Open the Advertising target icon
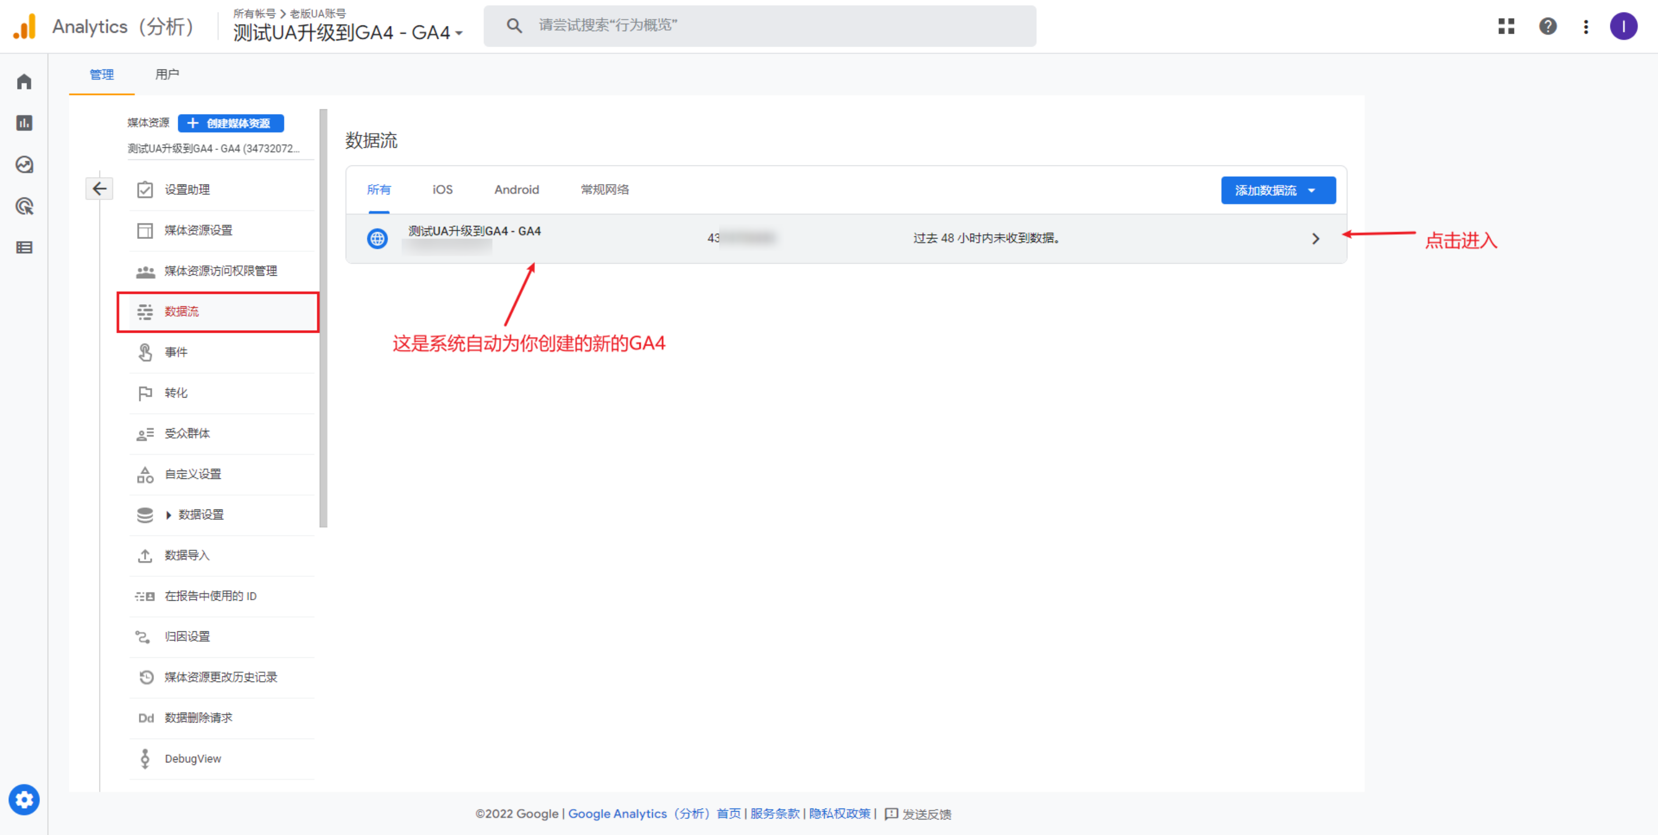 (x=24, y=207)
